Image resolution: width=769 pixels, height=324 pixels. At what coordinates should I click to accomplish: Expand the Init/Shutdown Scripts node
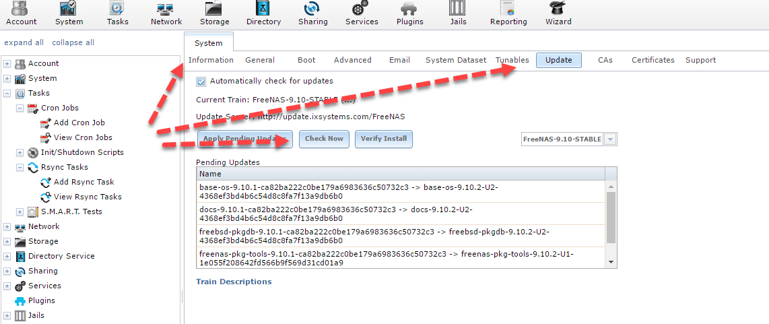[20, 152]
